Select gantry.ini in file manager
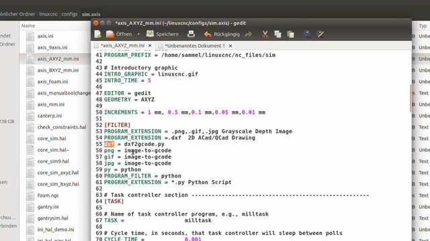 coord(48,207)
